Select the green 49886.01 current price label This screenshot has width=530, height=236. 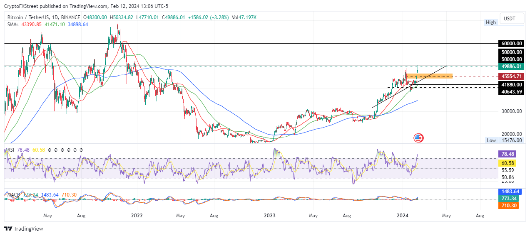[x=511, y=66]
